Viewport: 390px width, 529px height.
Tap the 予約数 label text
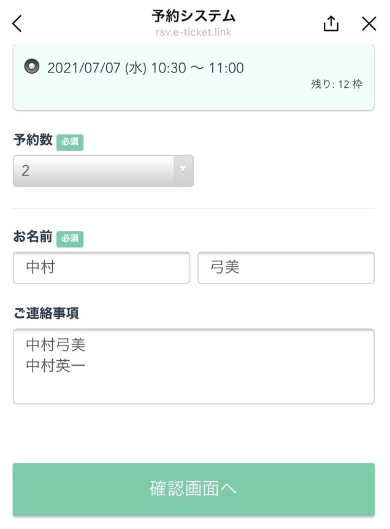32,140
